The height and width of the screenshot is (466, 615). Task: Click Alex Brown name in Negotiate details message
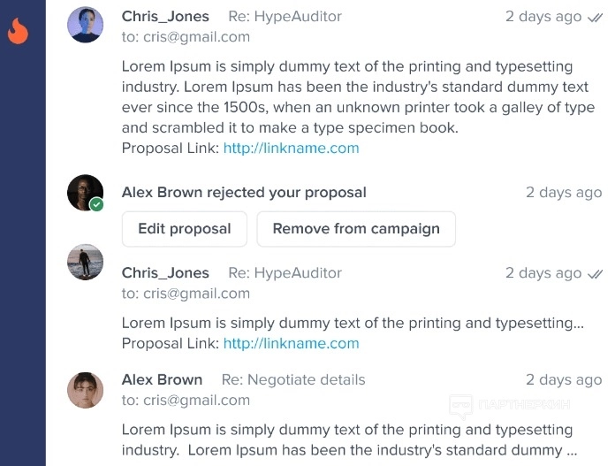tap(162, 379)
